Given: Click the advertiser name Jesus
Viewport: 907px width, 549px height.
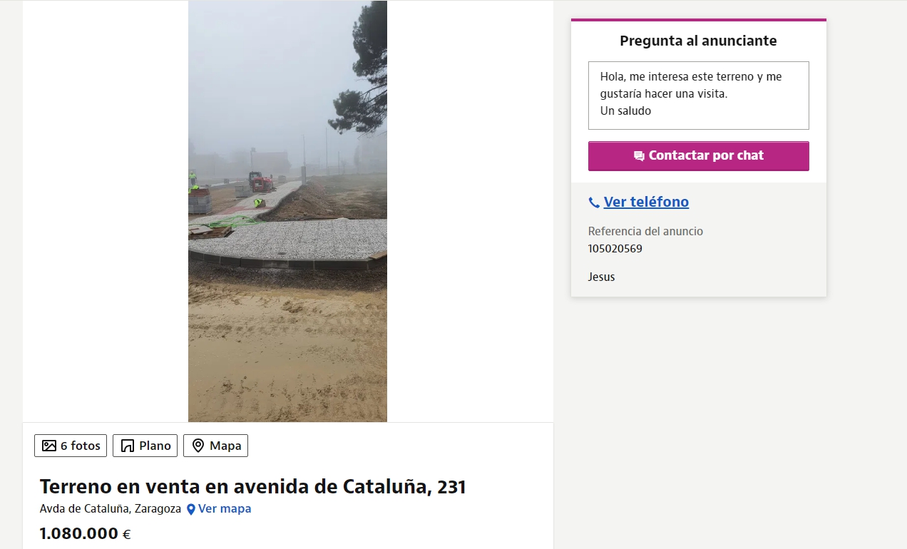Looking at the screenshot, I should pyautogui.click(x=602, y=277).
